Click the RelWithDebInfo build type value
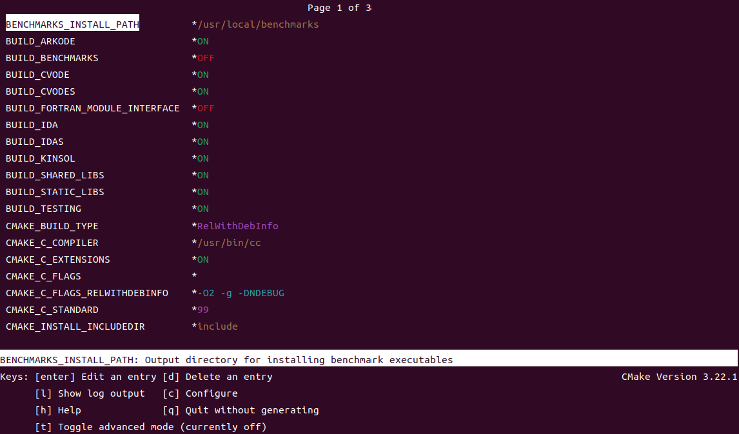Screen dimensions: 739x434 [x=237, y=226]
